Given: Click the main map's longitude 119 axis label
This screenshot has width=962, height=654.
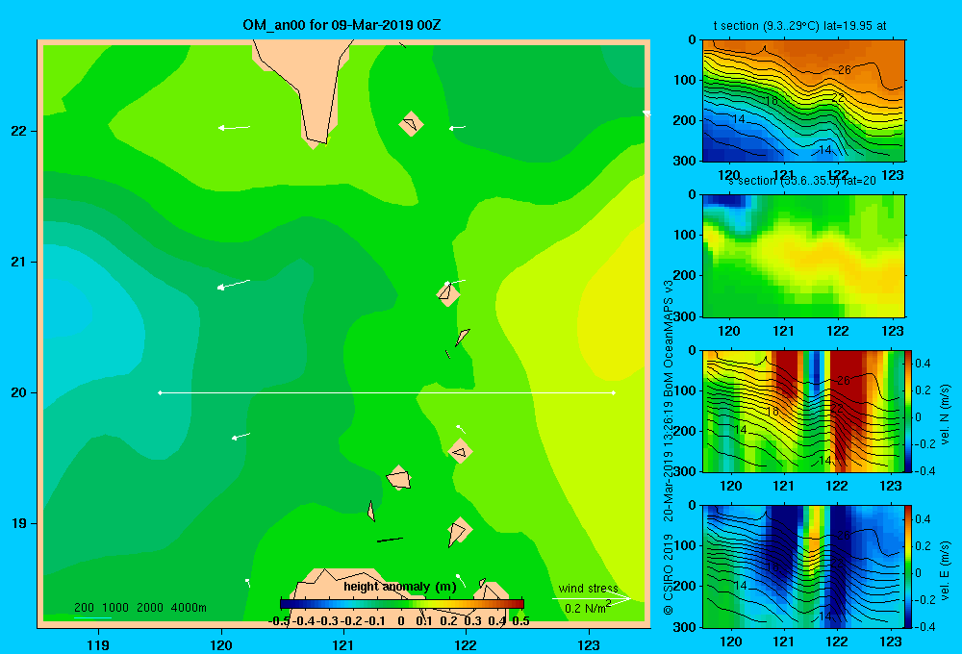Looking at the screenshot, I should coord(98,644).
